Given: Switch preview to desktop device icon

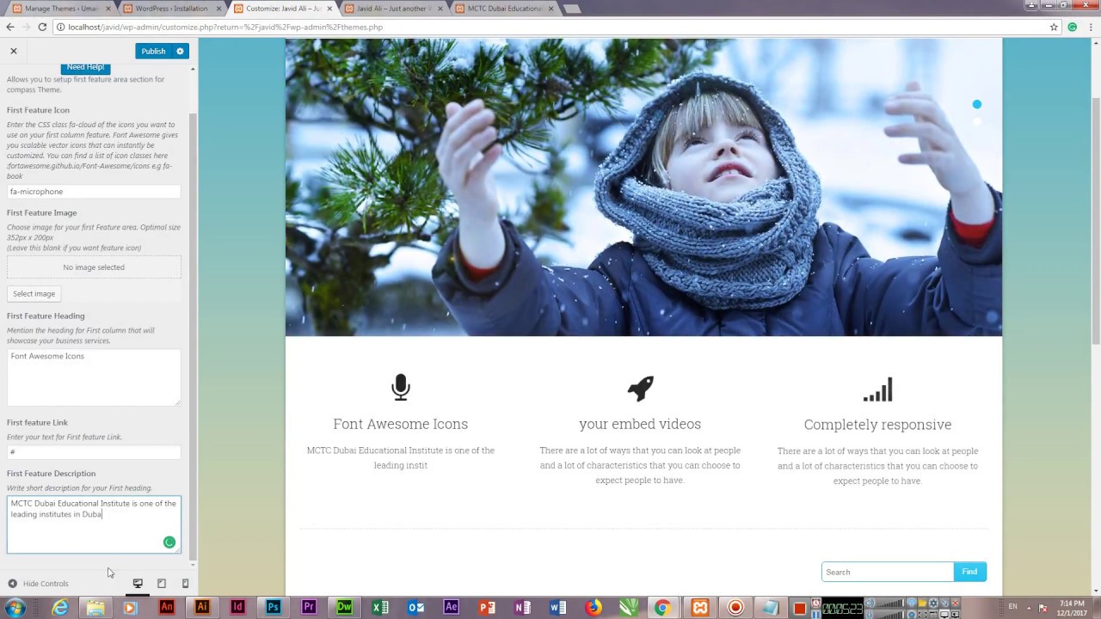Looking at the screenshot, I should coord(138,584).
